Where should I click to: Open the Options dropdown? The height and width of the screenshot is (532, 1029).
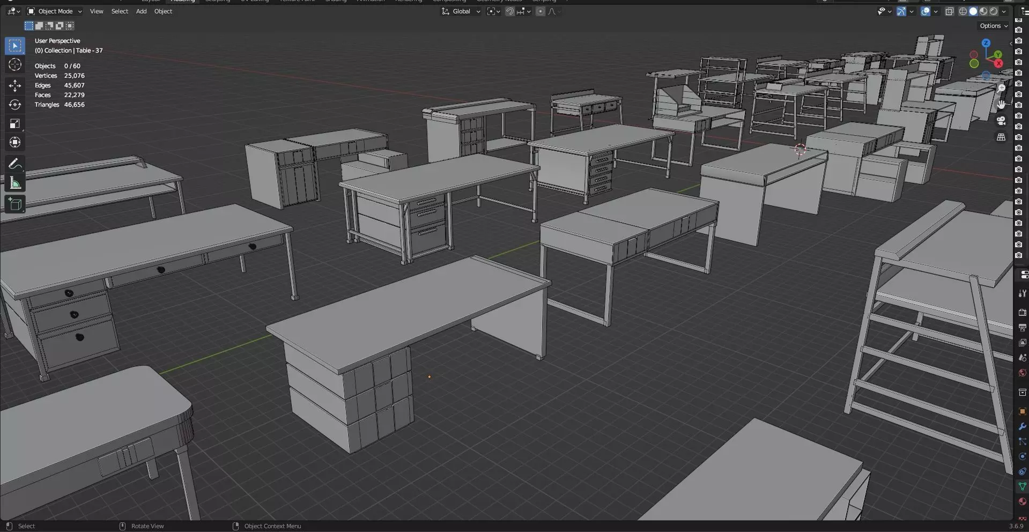(994, 26)
